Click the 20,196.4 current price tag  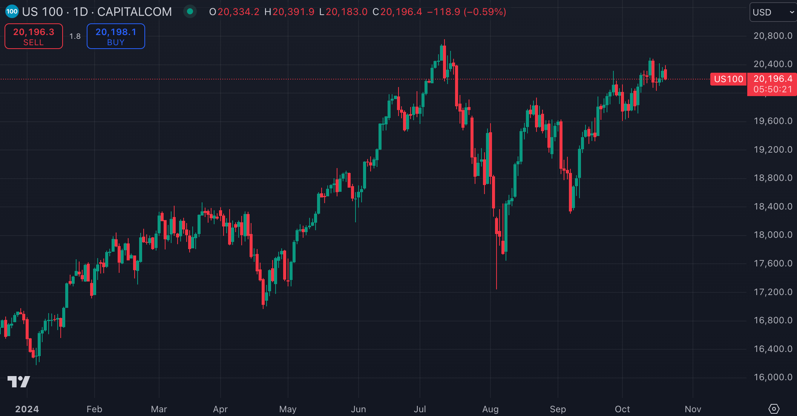tap(773, 79)
